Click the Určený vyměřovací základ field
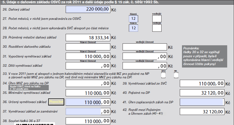The image size is (234, 125). (88, 102)
